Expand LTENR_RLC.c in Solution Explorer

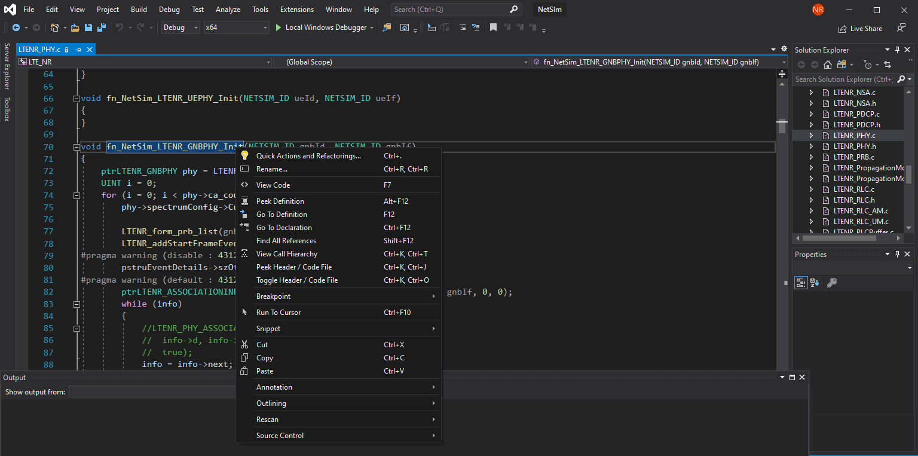coord(811,189)
